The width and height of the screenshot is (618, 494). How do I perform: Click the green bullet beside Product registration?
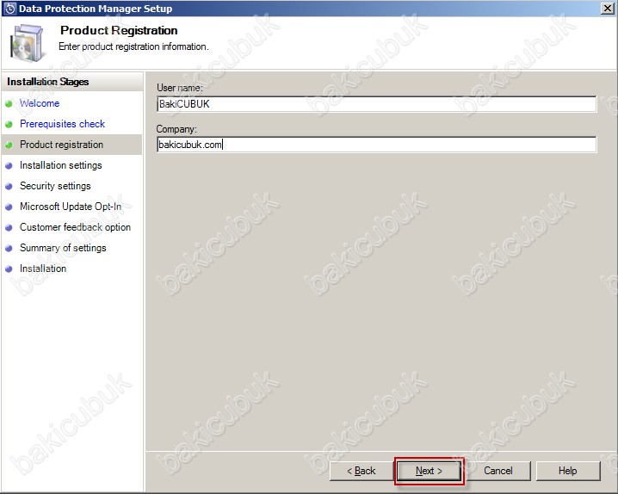(9, 145)
